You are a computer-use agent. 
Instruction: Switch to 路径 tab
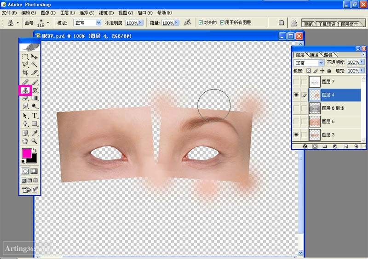(328, 55)
